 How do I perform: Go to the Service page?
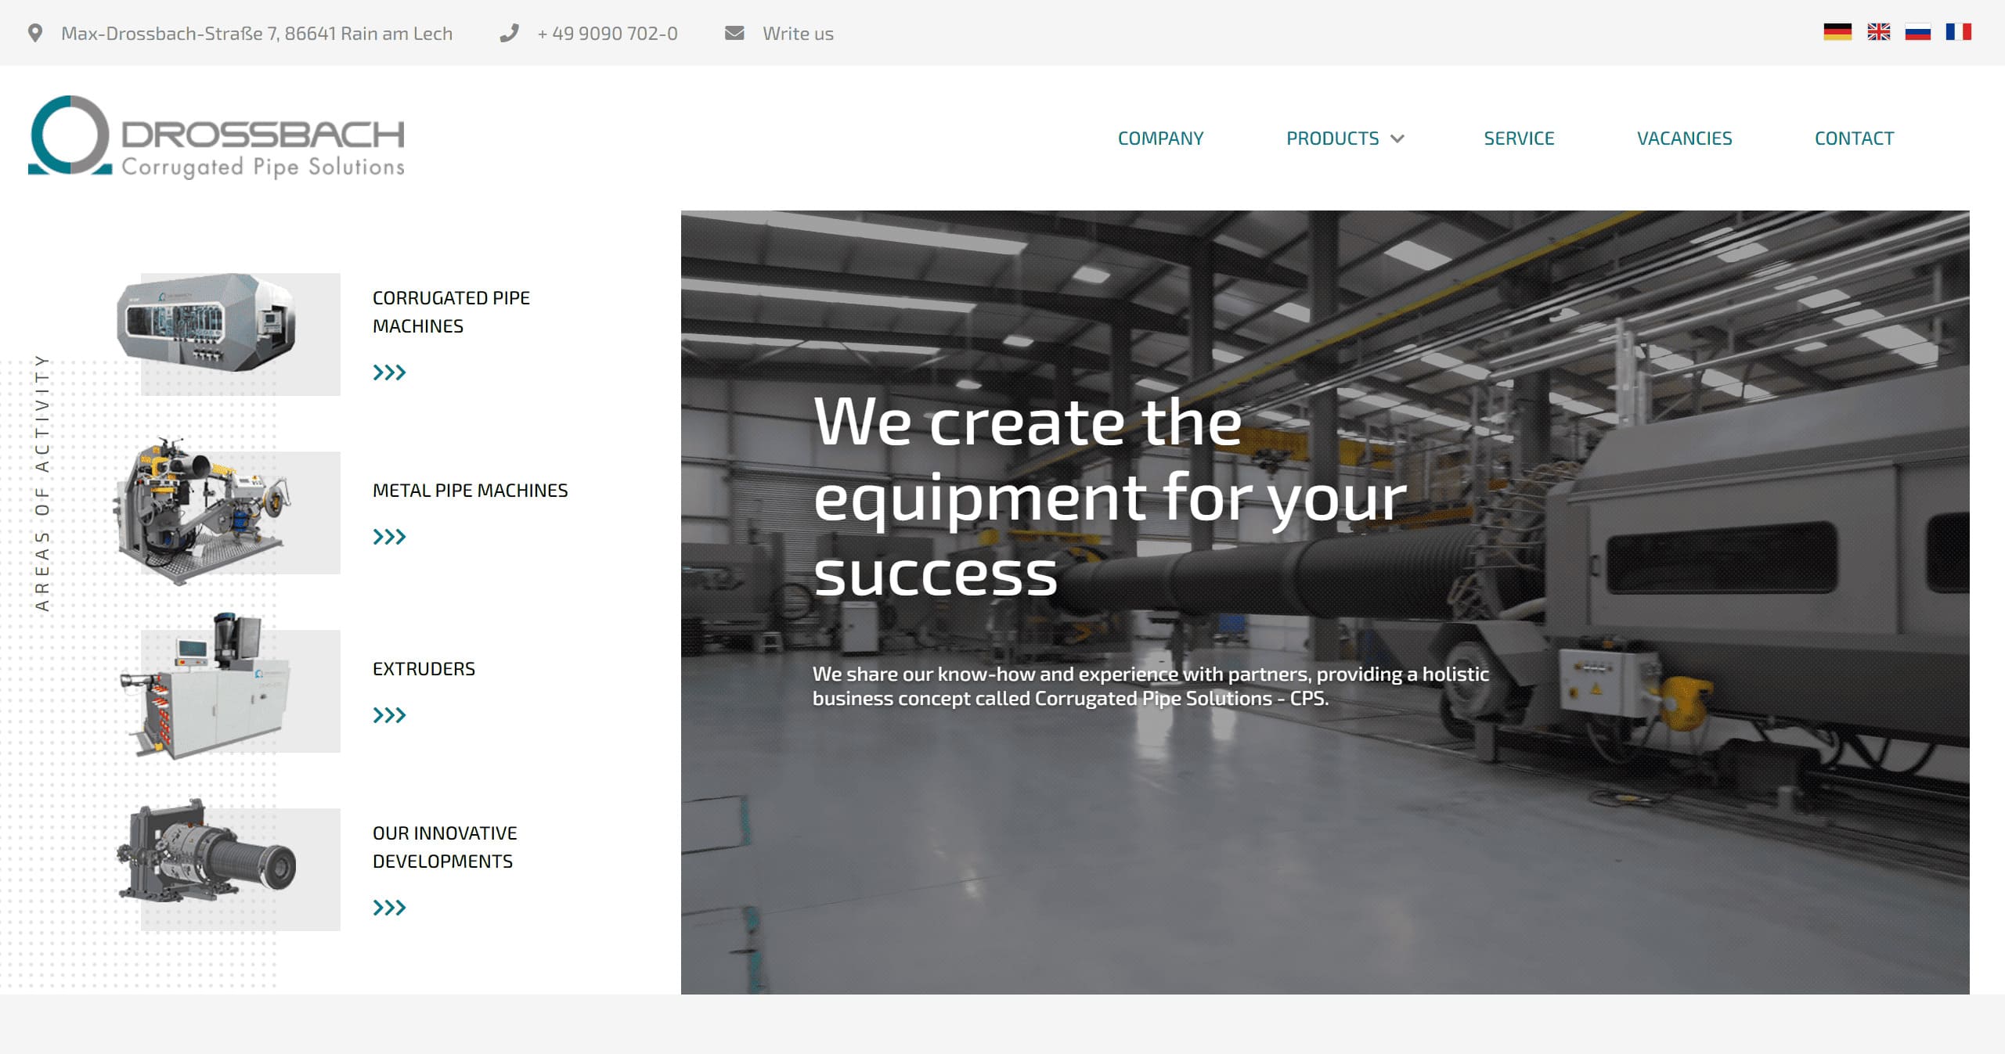1518,138
